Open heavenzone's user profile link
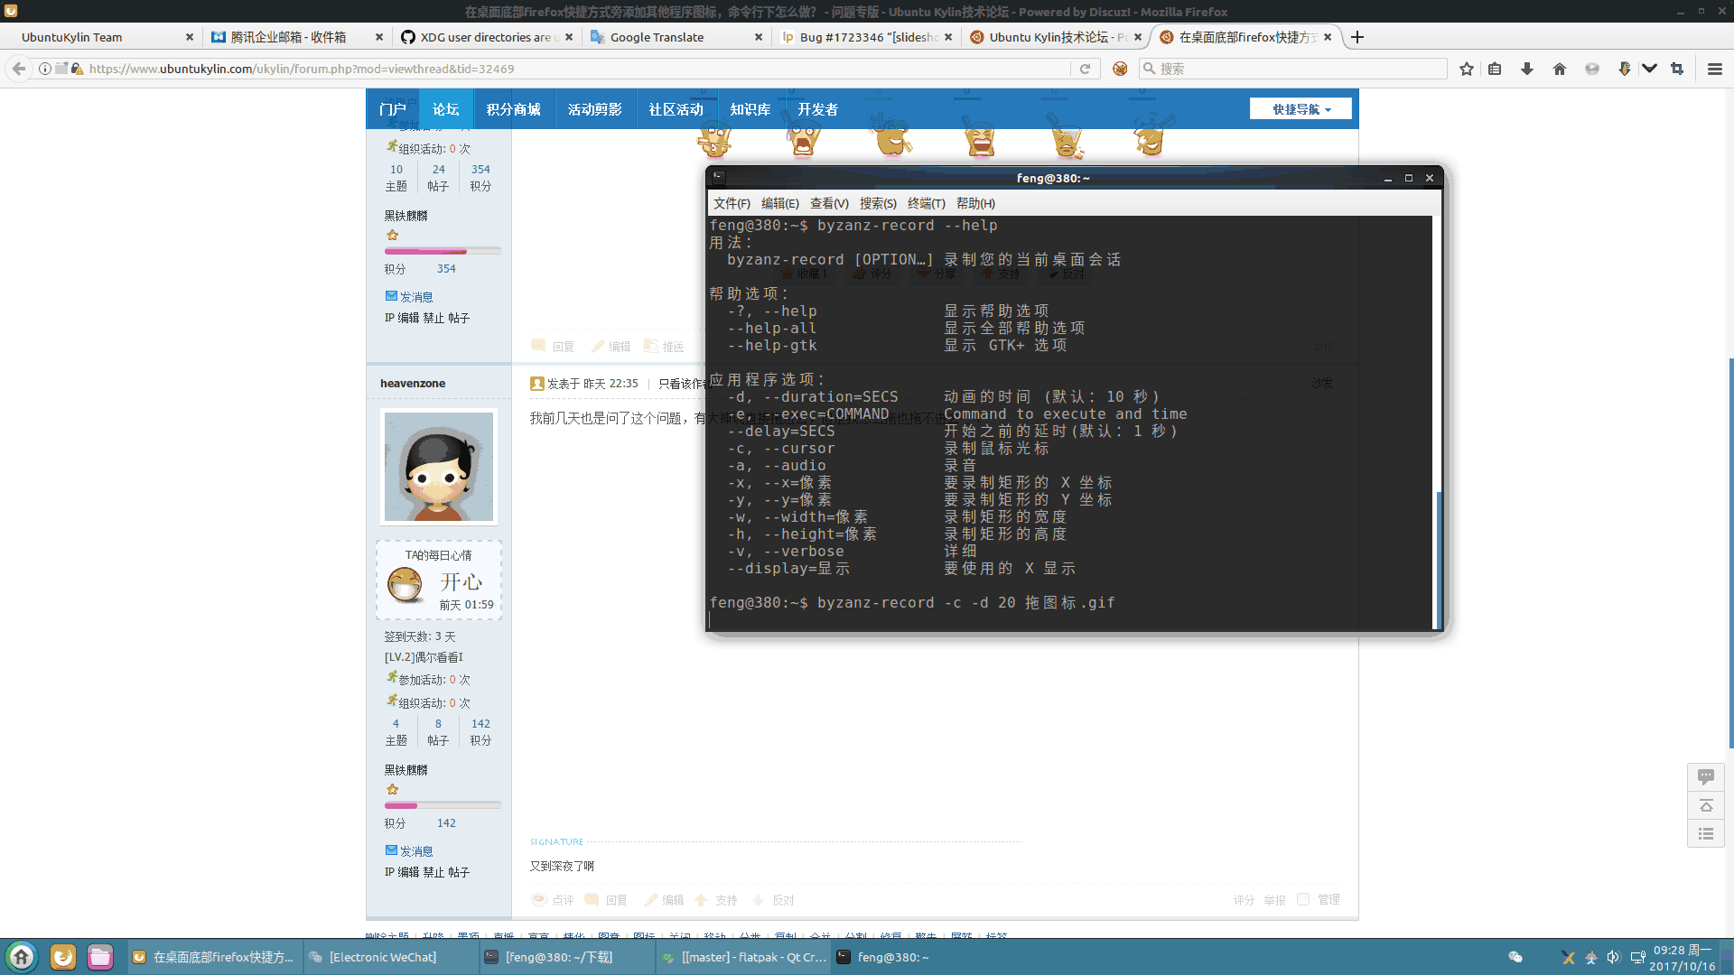1734x975 pixels. pos(413,383)
